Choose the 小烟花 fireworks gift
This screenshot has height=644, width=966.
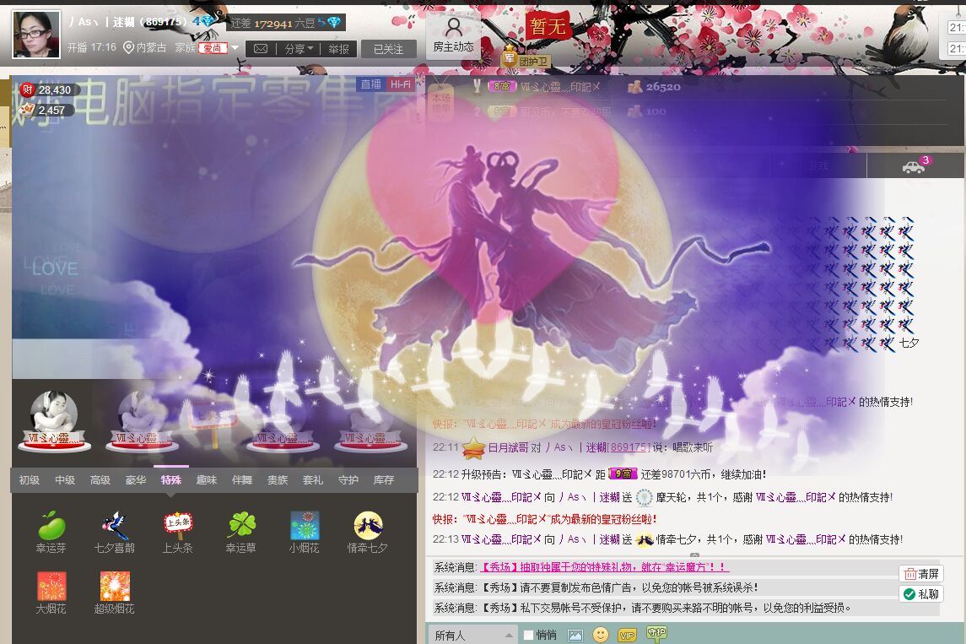tap(305, 526)
